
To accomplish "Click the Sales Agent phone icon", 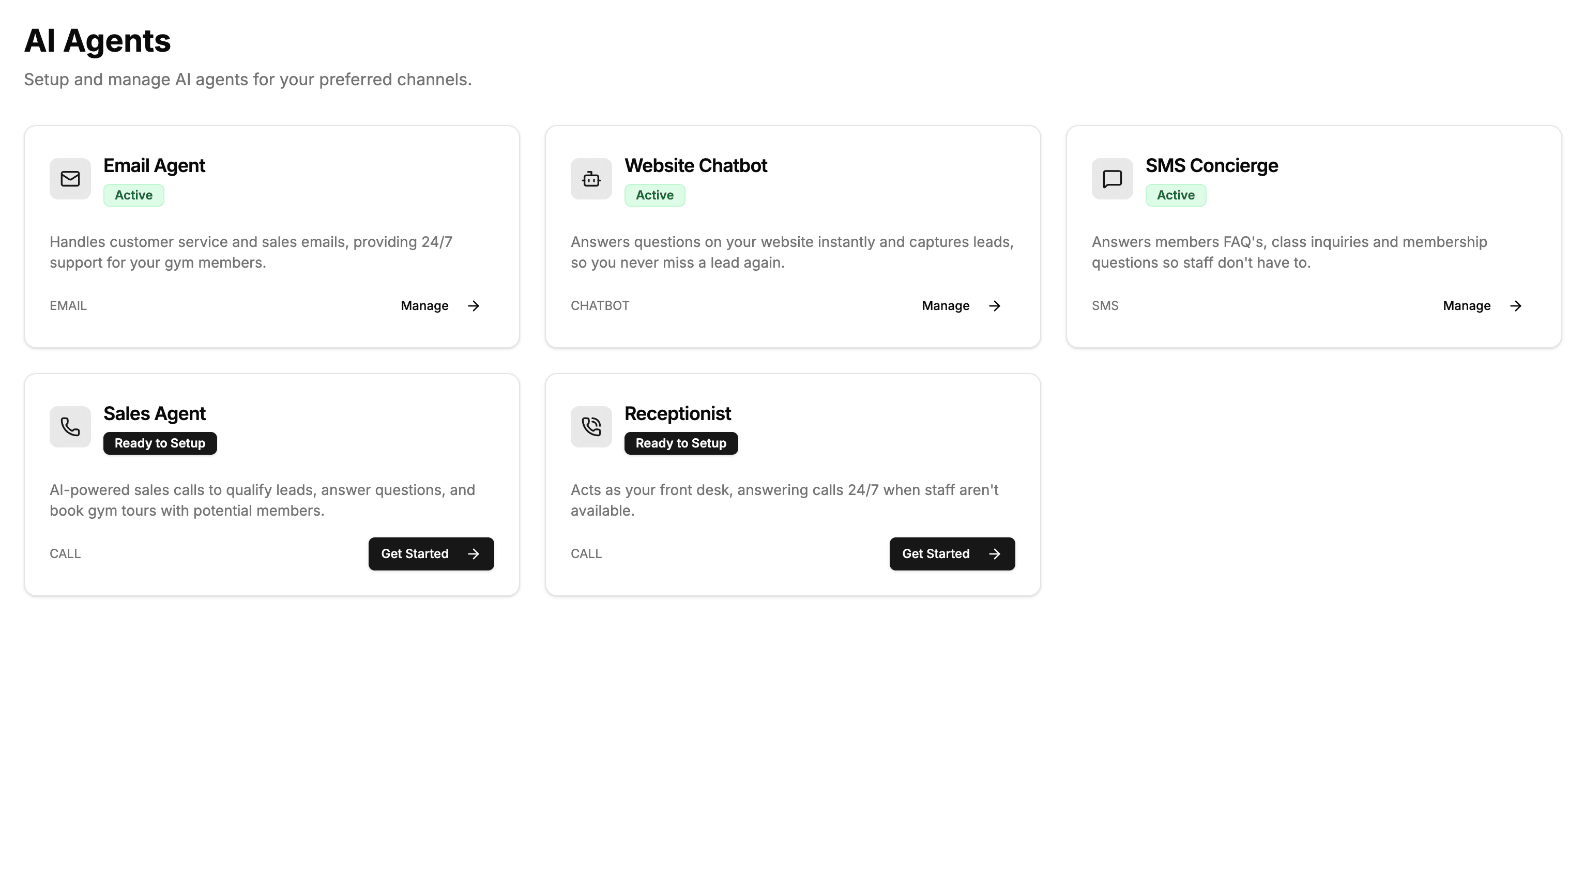I will pos(70,426).
